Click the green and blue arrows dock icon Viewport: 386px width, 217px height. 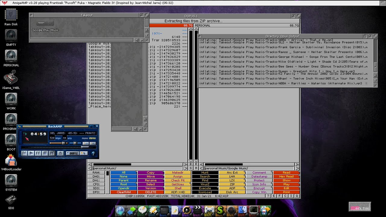pyautogui.click(x=132, y=210)
